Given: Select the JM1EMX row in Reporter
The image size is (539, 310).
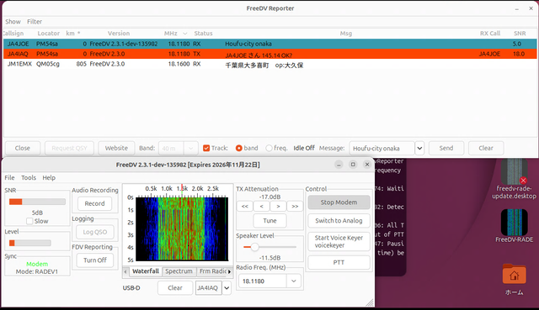Looking at the screenshot, I should 269,64.
